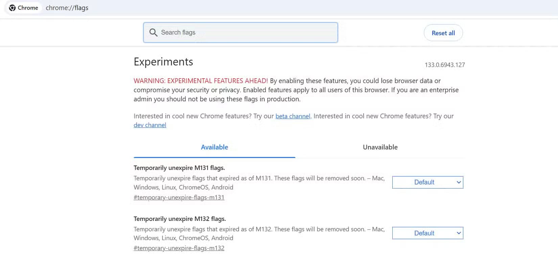This screenshot has height=258, width=558.
Task: Click the Chrome logo icon in address bar
Action: coord(12,8)
